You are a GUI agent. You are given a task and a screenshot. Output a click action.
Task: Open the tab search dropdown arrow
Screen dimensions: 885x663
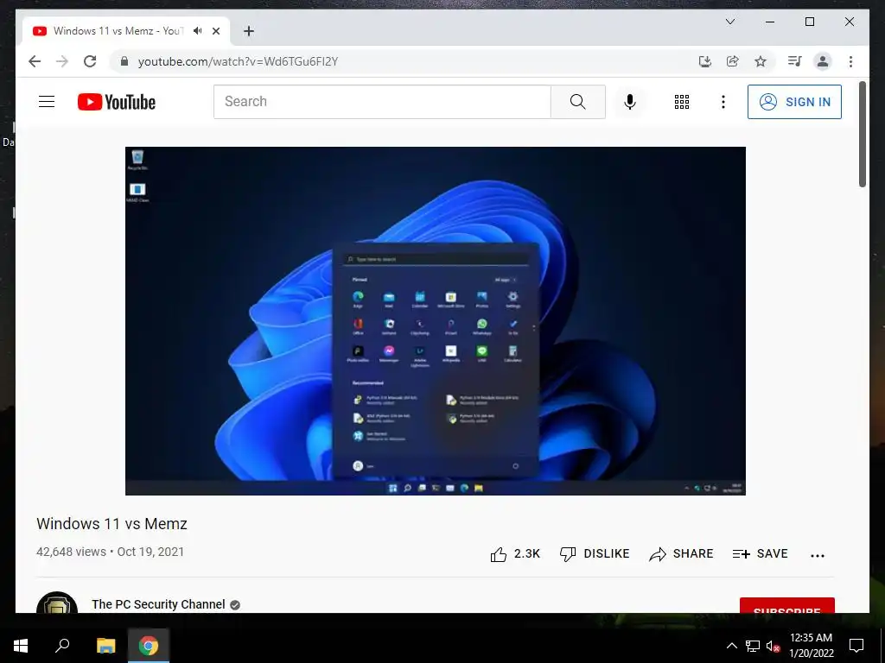[730, 22]
